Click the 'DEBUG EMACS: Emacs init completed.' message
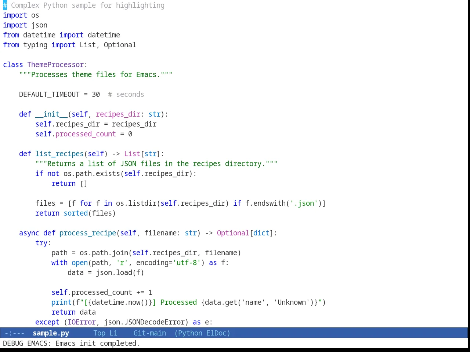The width and height of the screenshot is (470, 352). coord(71,343)
